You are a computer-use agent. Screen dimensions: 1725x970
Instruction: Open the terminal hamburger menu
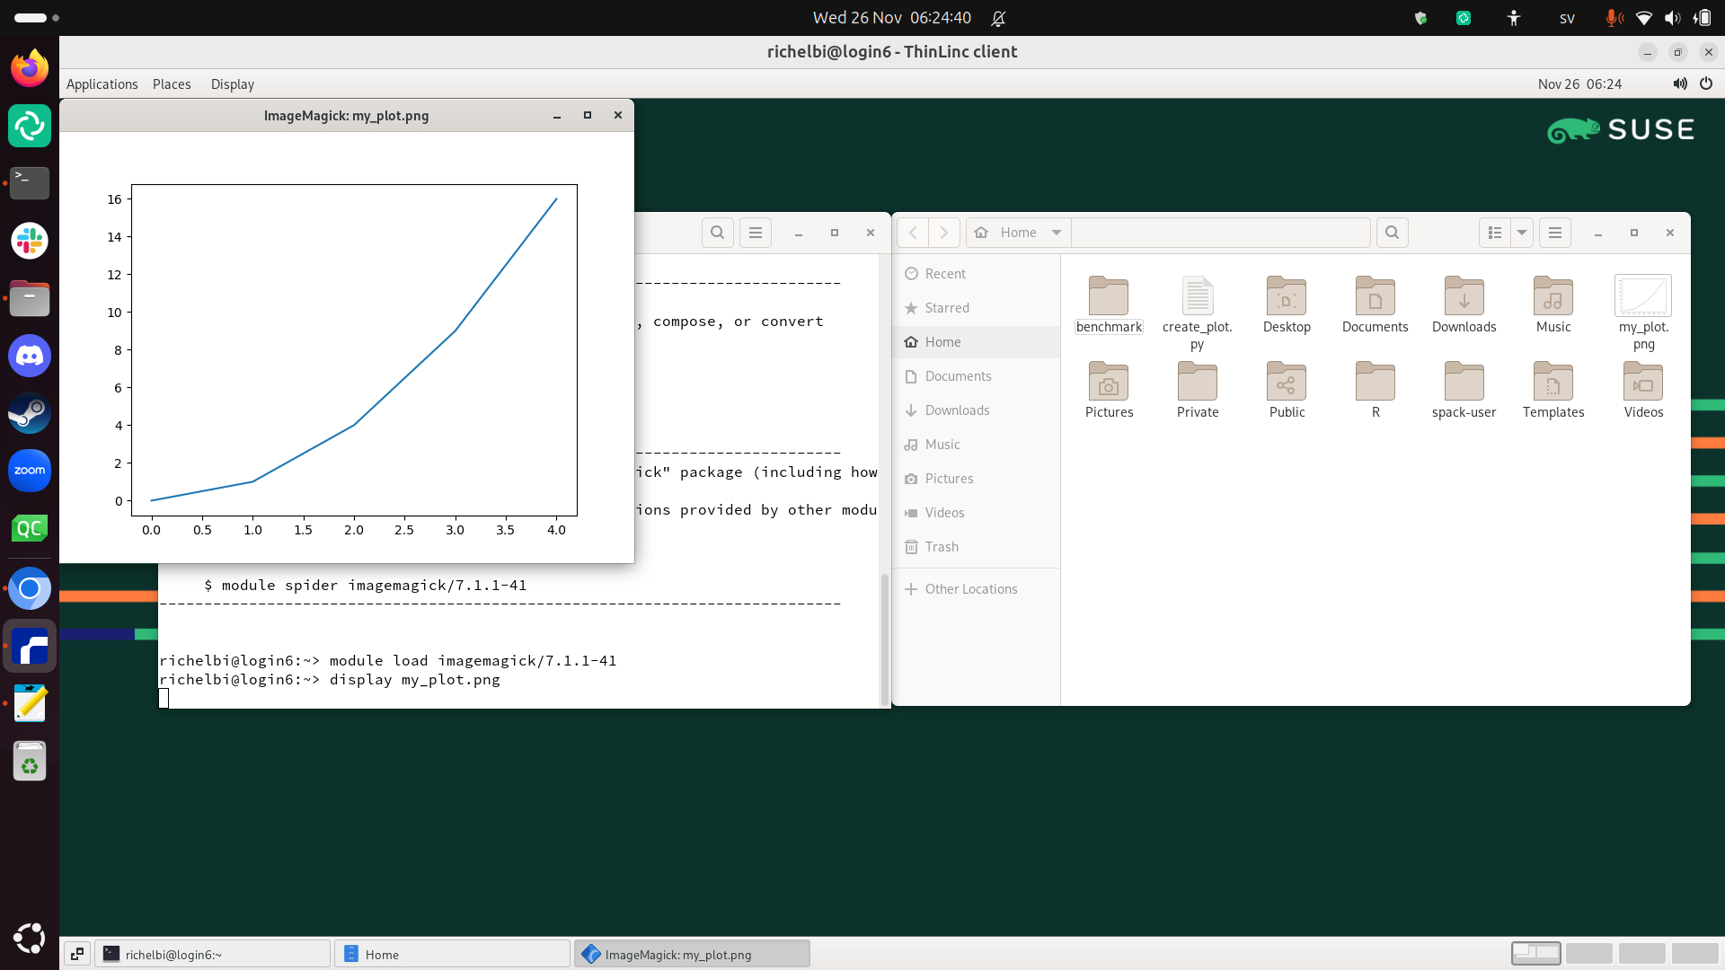tap(756, 233)
